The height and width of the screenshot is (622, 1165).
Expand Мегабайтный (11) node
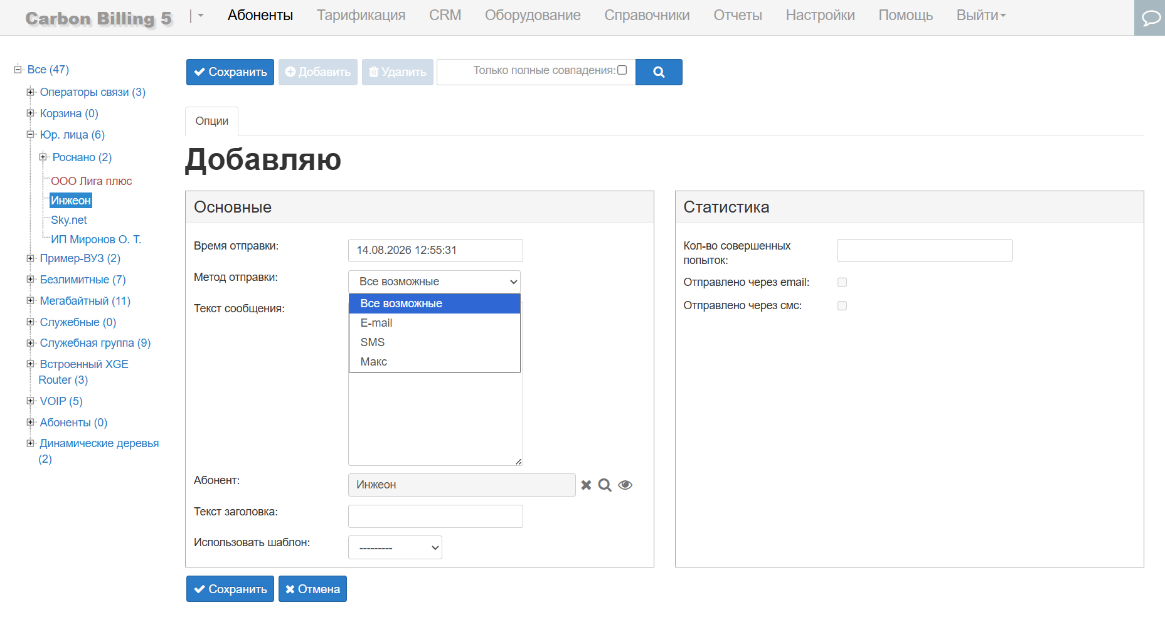30,300
